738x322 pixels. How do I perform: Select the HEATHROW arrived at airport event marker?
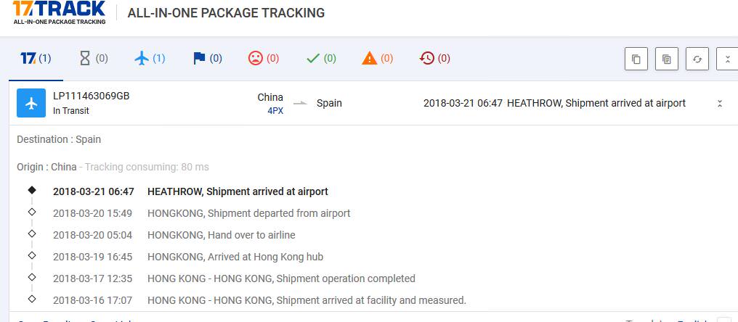pyautogui.click(x=32, y=191)
